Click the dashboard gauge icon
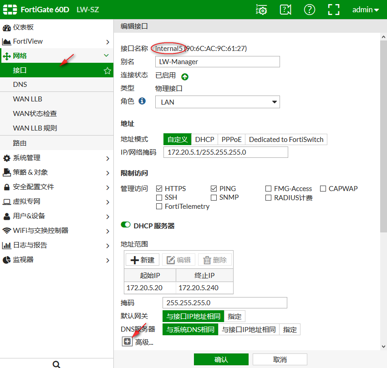387x368 pixels. coord(7,28)
